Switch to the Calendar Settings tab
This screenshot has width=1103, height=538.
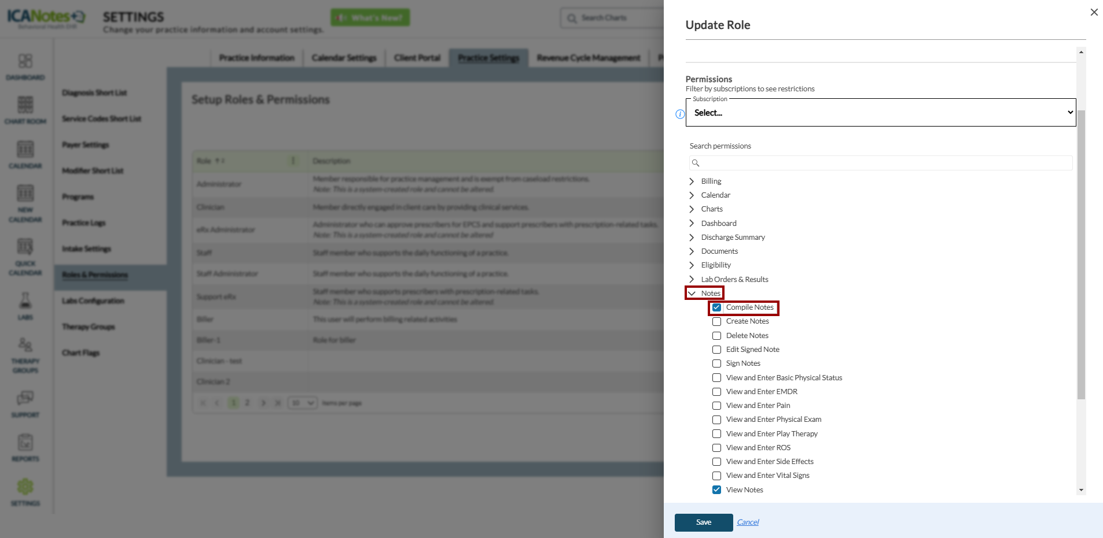[x=344, y=58]
